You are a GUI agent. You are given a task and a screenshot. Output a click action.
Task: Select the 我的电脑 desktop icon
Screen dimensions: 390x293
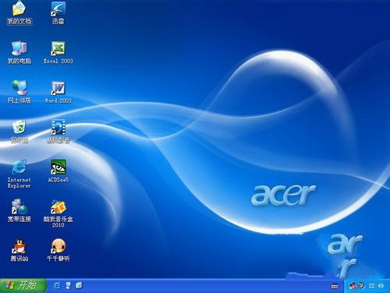(x=19, y=52)
